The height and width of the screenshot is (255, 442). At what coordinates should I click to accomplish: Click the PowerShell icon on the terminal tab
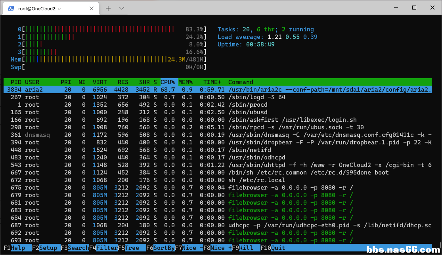coord(11,8)
